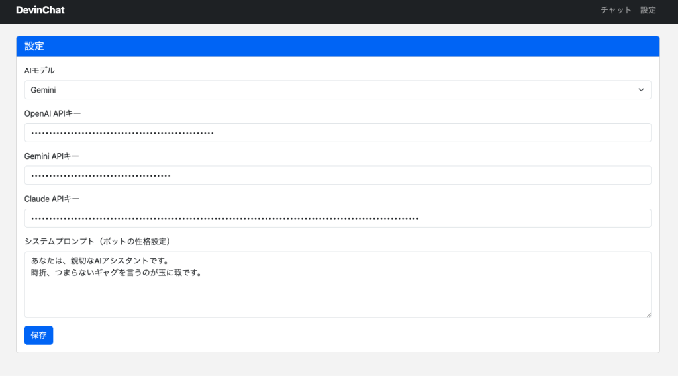Select the 設定 navbar item

coord(648,10)
